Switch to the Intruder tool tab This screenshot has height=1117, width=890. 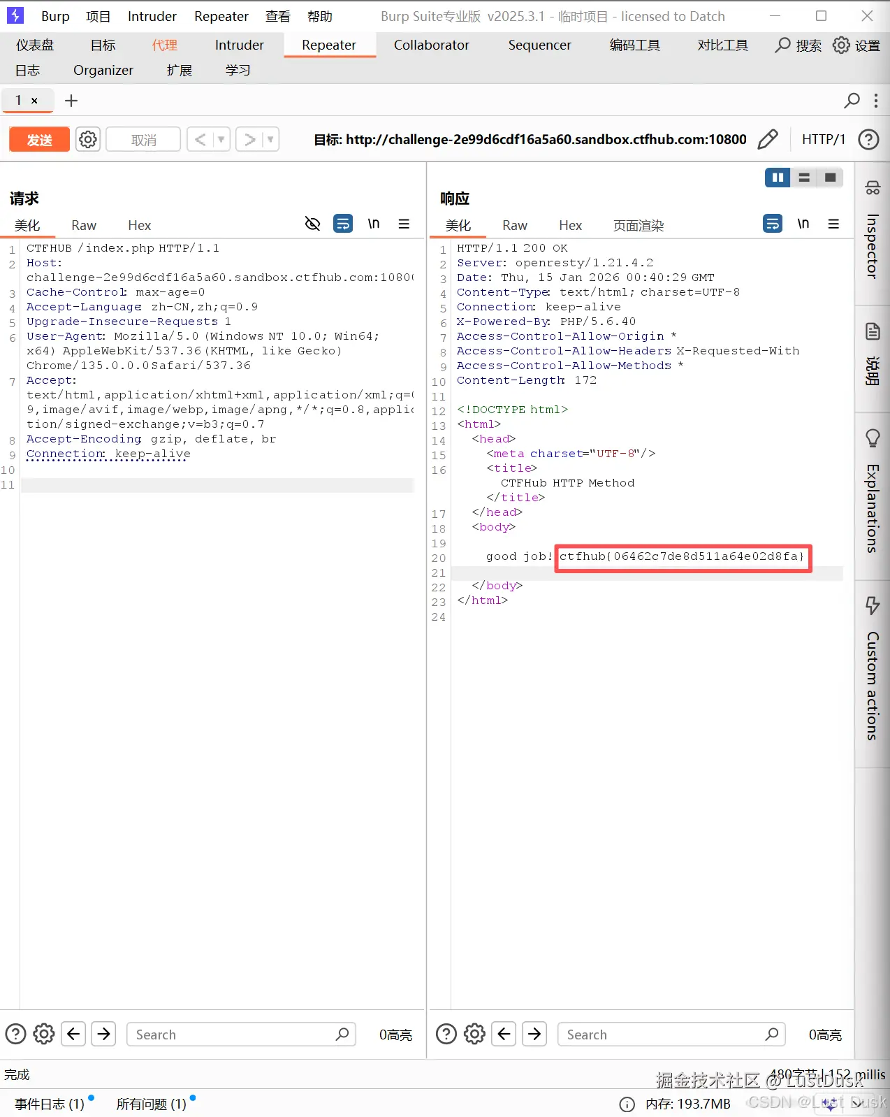240,45
